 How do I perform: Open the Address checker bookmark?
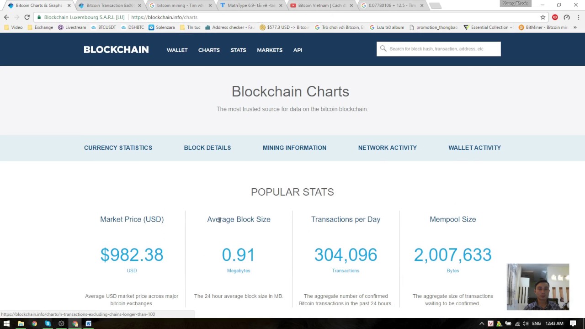click(x=229, y=27)
